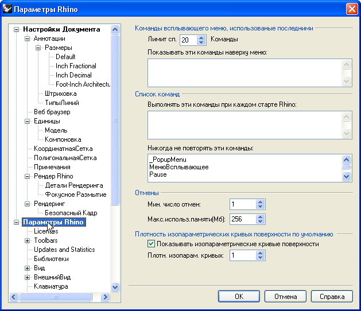
Task: Select the Default dimension style
Action: pos(65,57)
